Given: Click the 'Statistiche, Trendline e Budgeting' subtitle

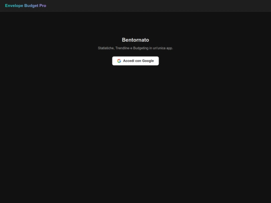Looking at the screenshot, I should pos(135,48).
